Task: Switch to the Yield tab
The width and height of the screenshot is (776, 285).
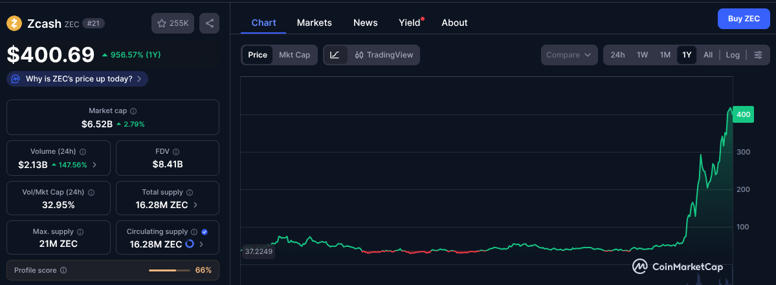Action: tap(409, 22)
